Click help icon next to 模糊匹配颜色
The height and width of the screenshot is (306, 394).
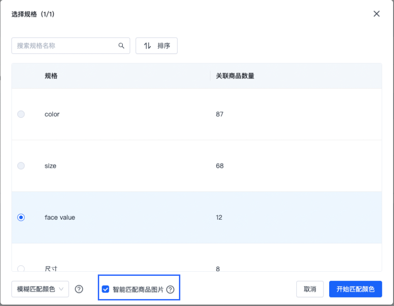(x=79, y=289)
